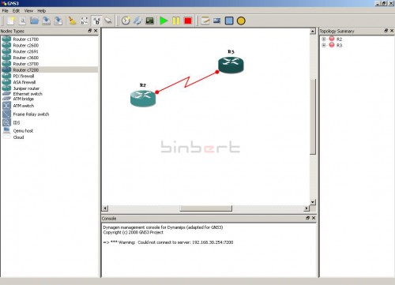Click the yellow Pause all devices icon
Viewport: 395px width, 285px height.
(176, 21)
